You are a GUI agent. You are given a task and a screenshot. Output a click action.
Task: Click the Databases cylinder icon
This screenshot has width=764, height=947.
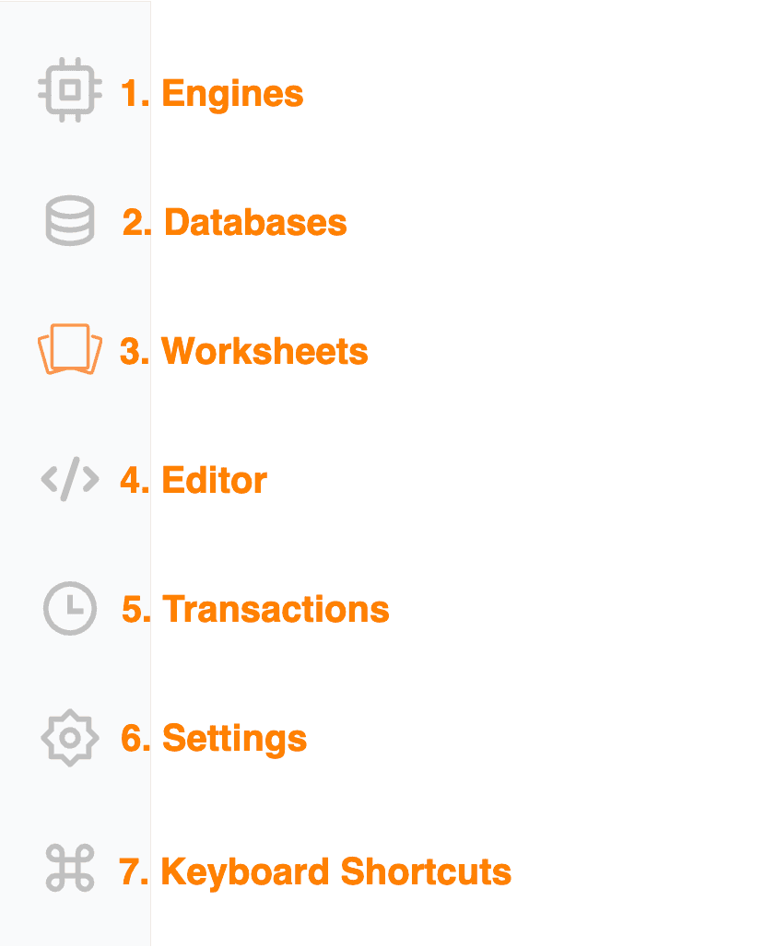70,221
